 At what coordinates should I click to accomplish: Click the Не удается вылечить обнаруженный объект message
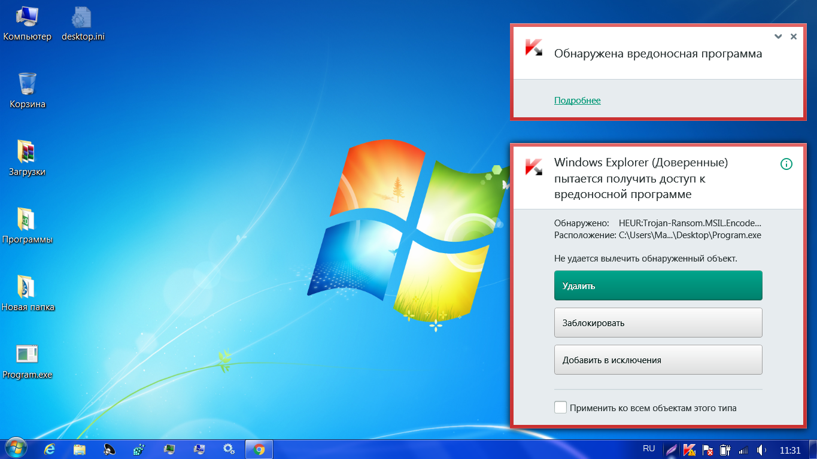click(646, 259)
